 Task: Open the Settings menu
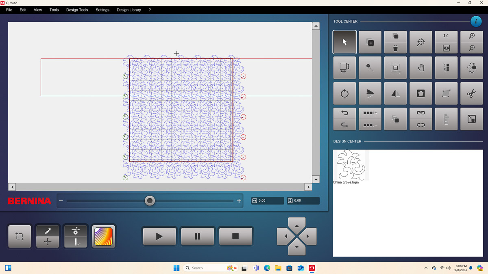click(102, 10)
